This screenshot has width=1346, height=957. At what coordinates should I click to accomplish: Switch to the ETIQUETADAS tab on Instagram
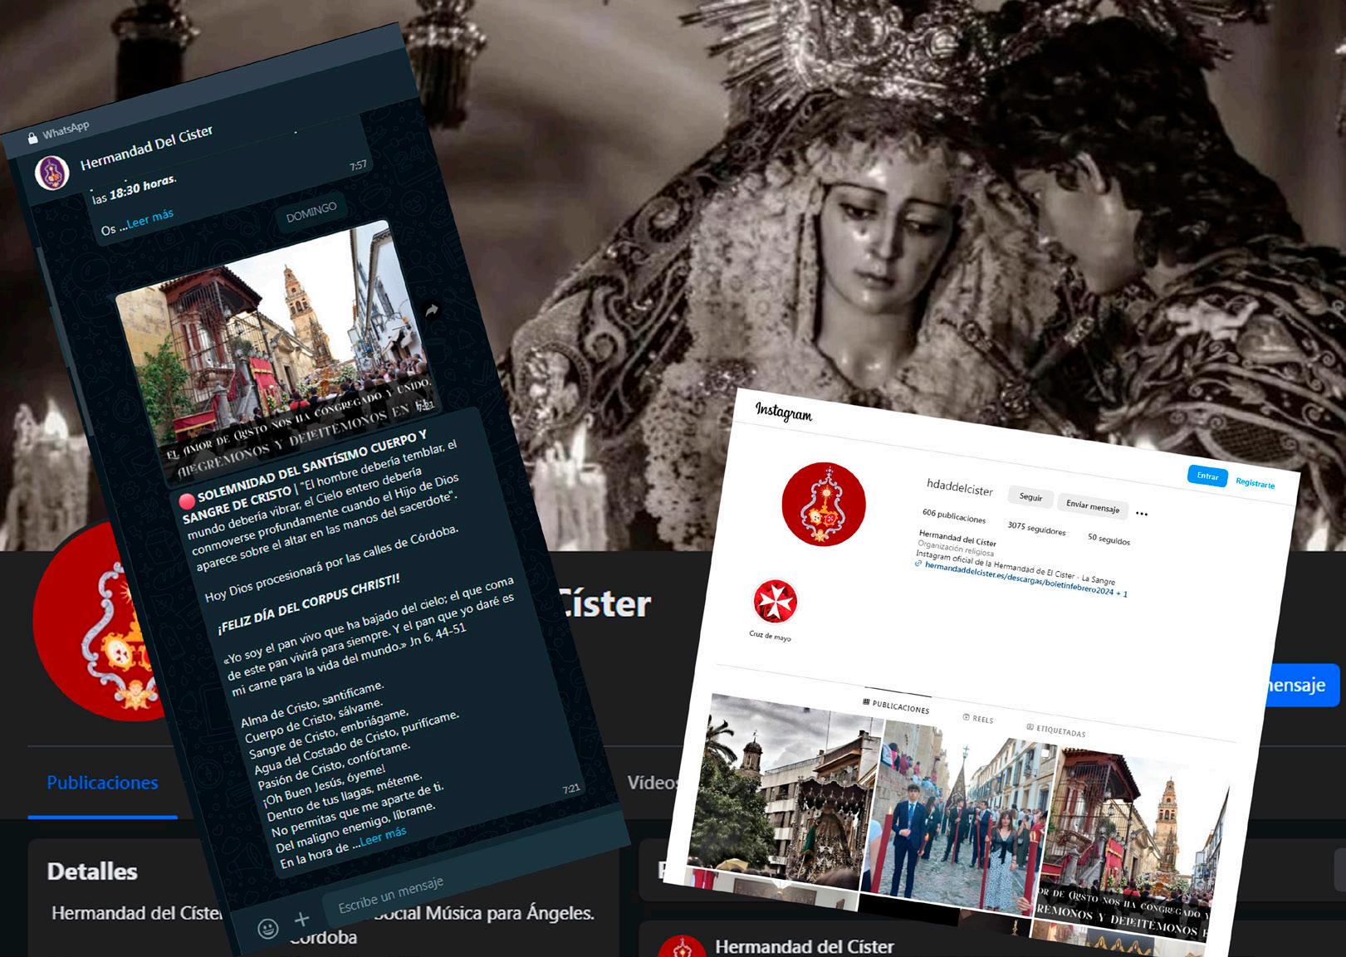pos(1056,730)
